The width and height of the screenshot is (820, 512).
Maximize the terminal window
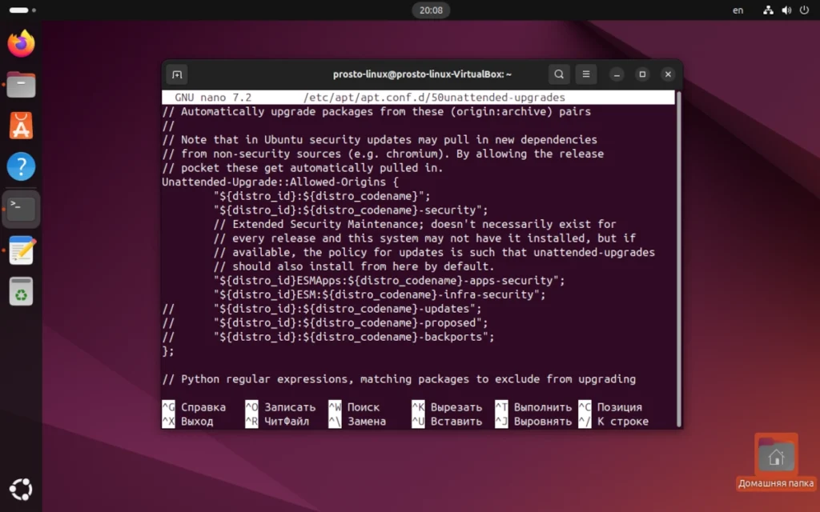point(643,74)
